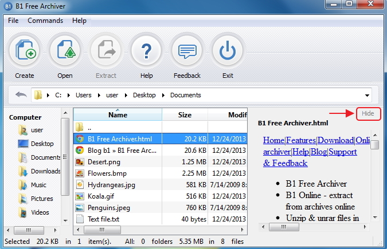Sort files by Modified column header
The width and height of the screenshot is (387, 249).
[228, 114]
